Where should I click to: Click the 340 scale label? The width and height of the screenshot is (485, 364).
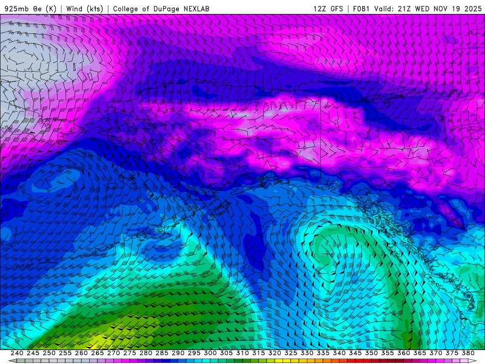pos(339,353)
